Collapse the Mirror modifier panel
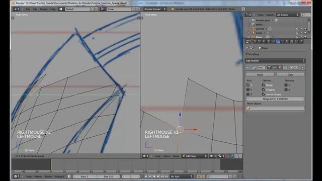 [248, 67]
